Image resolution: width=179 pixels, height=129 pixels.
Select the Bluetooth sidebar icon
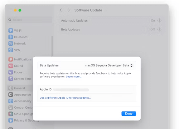[x=11, y=37]
